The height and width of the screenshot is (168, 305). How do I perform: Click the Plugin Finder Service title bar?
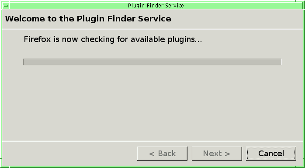(156, 6)
